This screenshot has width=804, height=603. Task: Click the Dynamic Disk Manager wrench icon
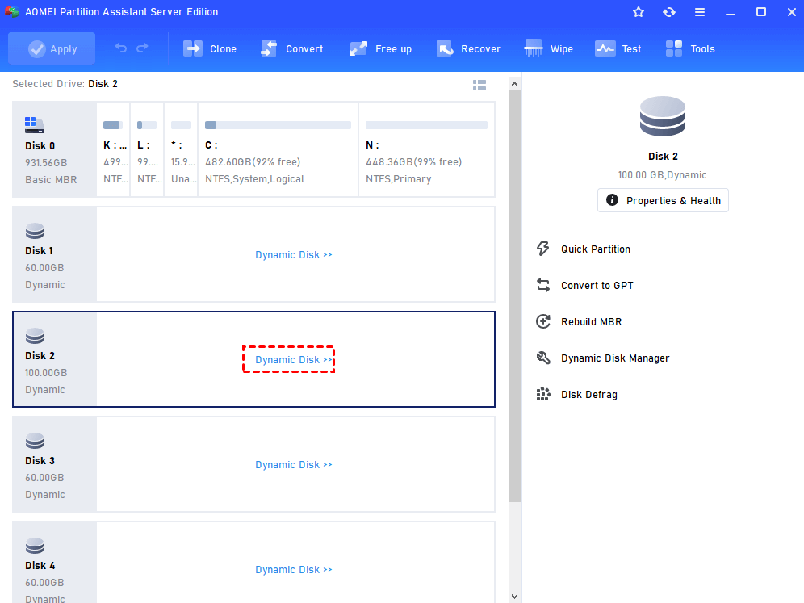[543, 358]
